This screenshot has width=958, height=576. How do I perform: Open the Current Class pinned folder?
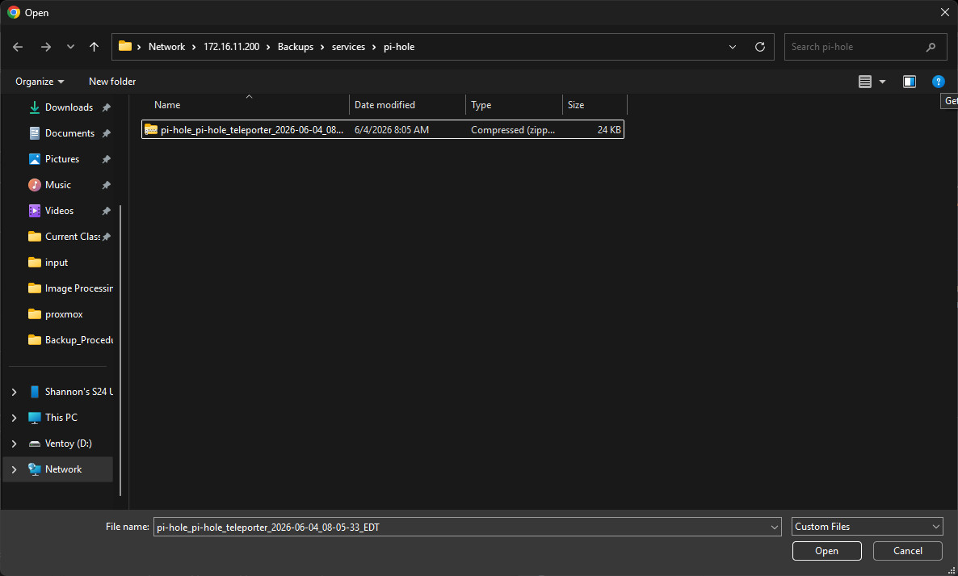pos(72,237)
